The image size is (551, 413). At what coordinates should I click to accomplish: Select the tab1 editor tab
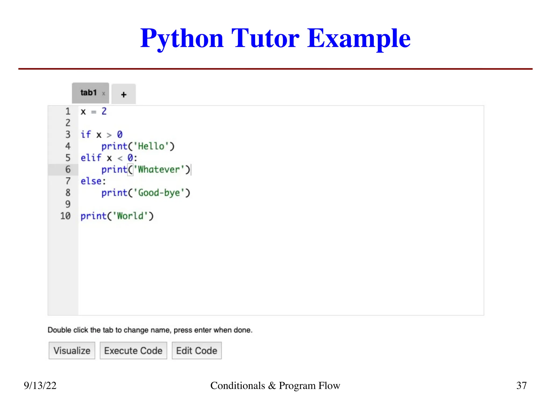pyautogui.click(x=90, y=93)
